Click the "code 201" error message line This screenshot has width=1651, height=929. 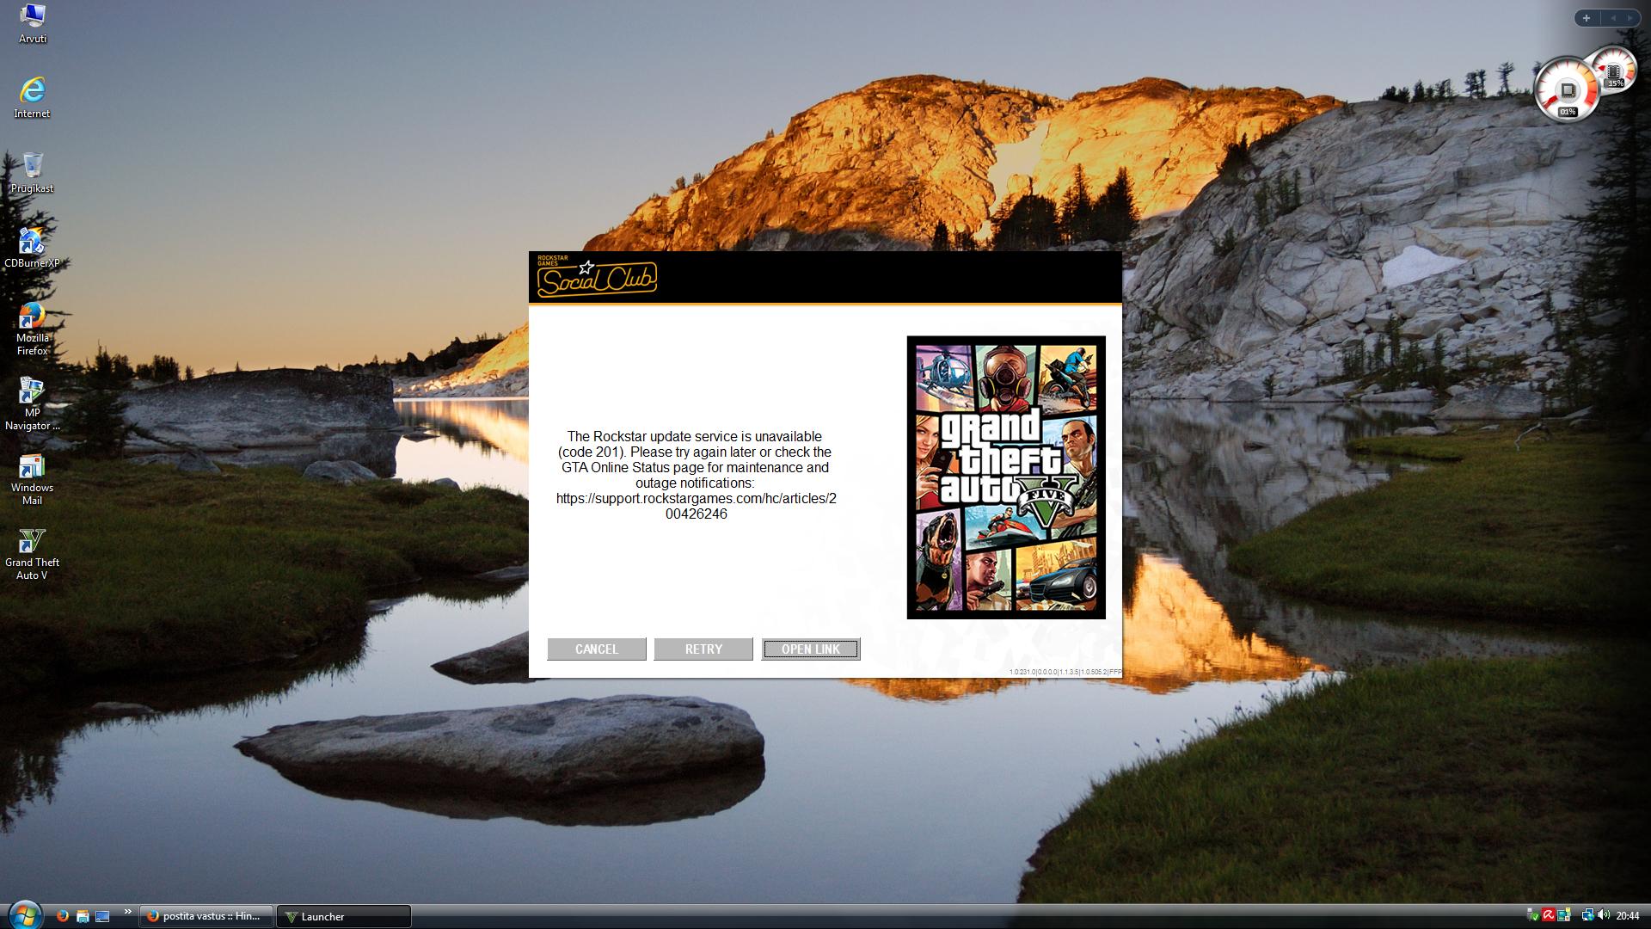tap(695, 452)
